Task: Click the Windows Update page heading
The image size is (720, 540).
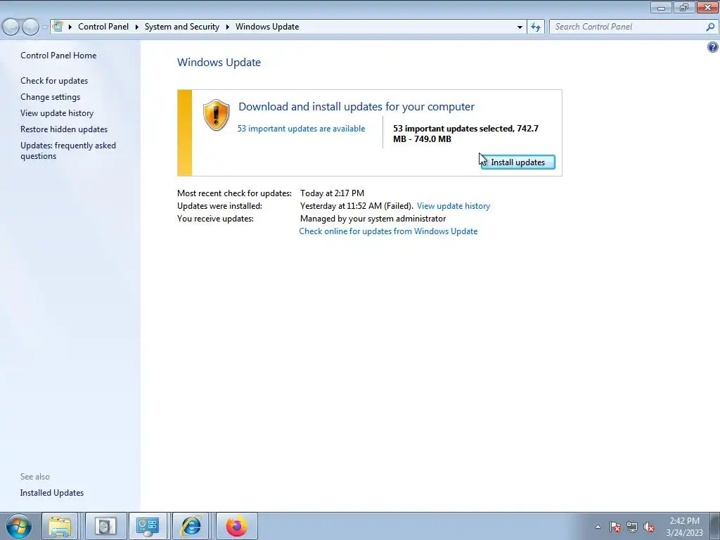Action: point(219,63)
